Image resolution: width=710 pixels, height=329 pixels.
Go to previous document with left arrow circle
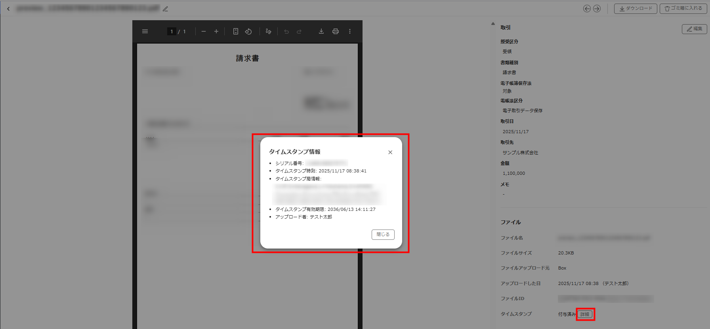point(587,9)
